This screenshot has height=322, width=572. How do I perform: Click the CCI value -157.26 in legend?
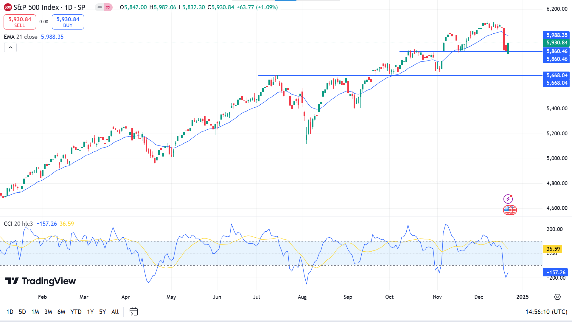click(46, 224)
